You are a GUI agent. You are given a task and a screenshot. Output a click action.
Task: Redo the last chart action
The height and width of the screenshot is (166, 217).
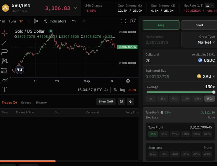pyautogui.click(x=84, y=21)
